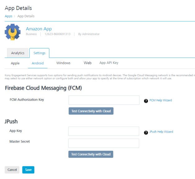Switch to the Apple platform tab
This screenshot has width=195, height=179.
[15, 63]
